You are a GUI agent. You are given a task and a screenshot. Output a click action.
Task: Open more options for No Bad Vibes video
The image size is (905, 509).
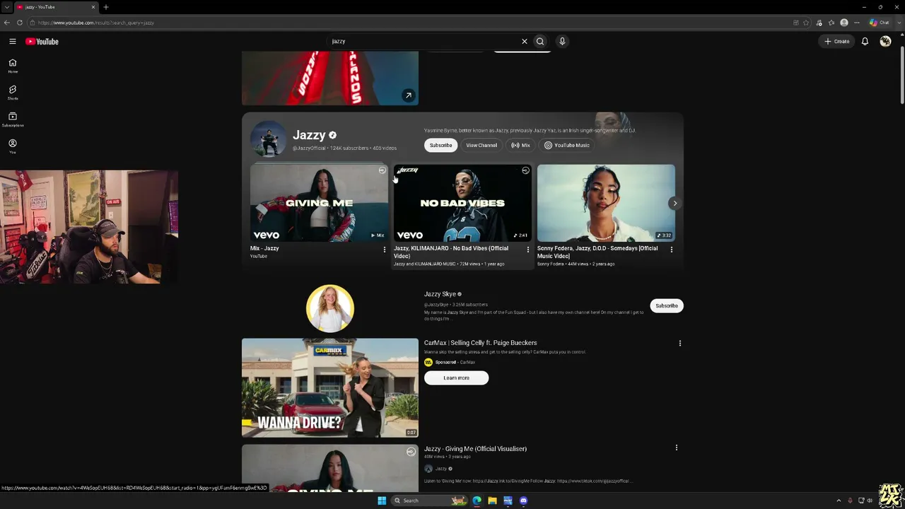coord(527,250)
